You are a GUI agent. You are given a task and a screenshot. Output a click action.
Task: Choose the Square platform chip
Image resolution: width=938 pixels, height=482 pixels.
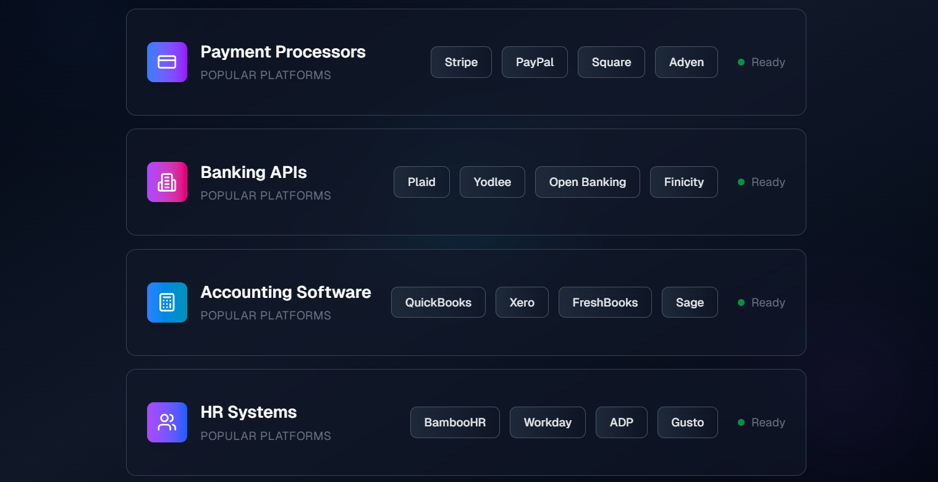tap(611, 62)
